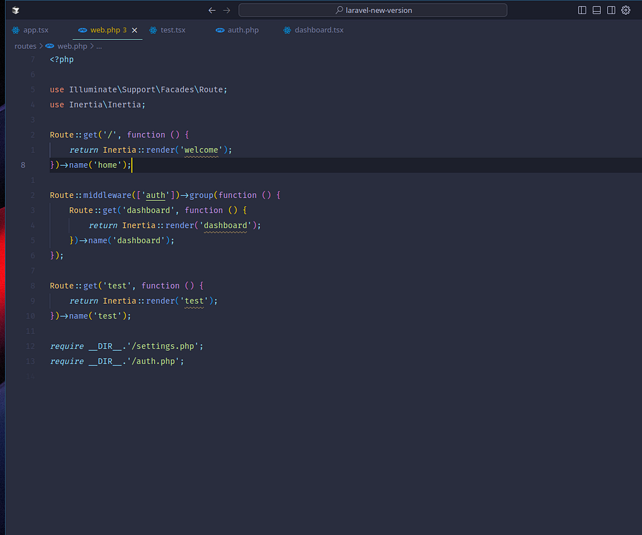Expand the web.php breadcrumb item
The image size is (642, 535).
pos(72,46)
